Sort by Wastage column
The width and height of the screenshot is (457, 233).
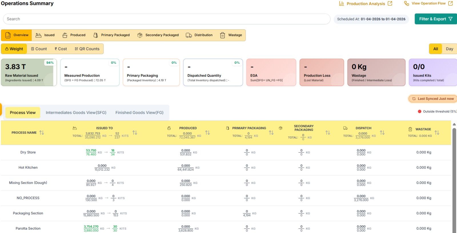click(x=437, y=132)
